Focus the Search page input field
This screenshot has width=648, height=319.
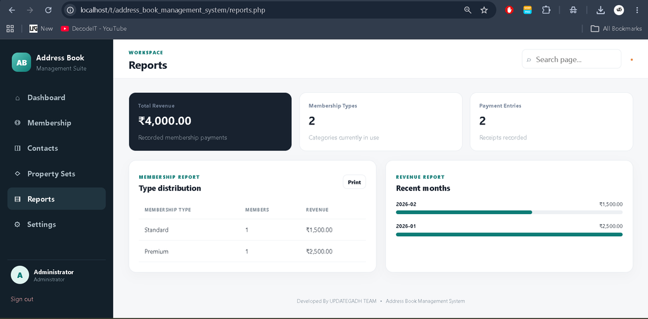(x=571, y=59)
